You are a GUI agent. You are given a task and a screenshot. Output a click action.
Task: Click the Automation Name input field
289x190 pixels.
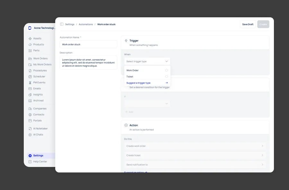[x=88, y=44]
